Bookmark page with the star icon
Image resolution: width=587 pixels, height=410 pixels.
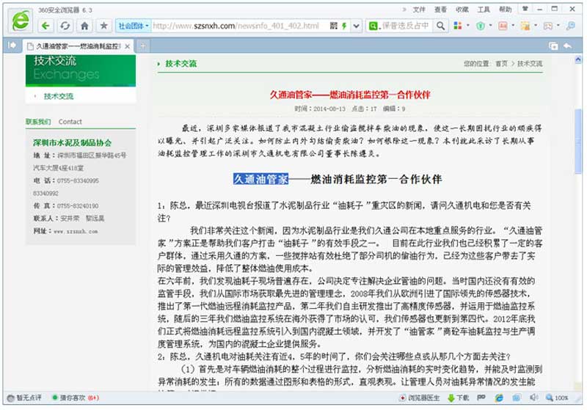(104, 26)
